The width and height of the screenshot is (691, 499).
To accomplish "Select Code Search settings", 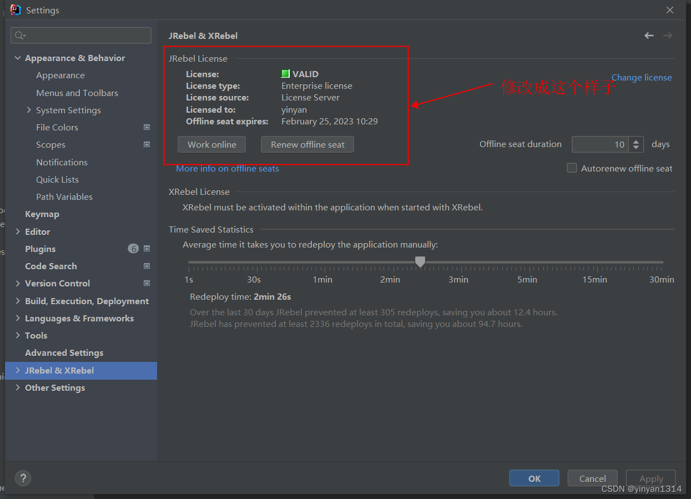I will [x=51, y=266].
